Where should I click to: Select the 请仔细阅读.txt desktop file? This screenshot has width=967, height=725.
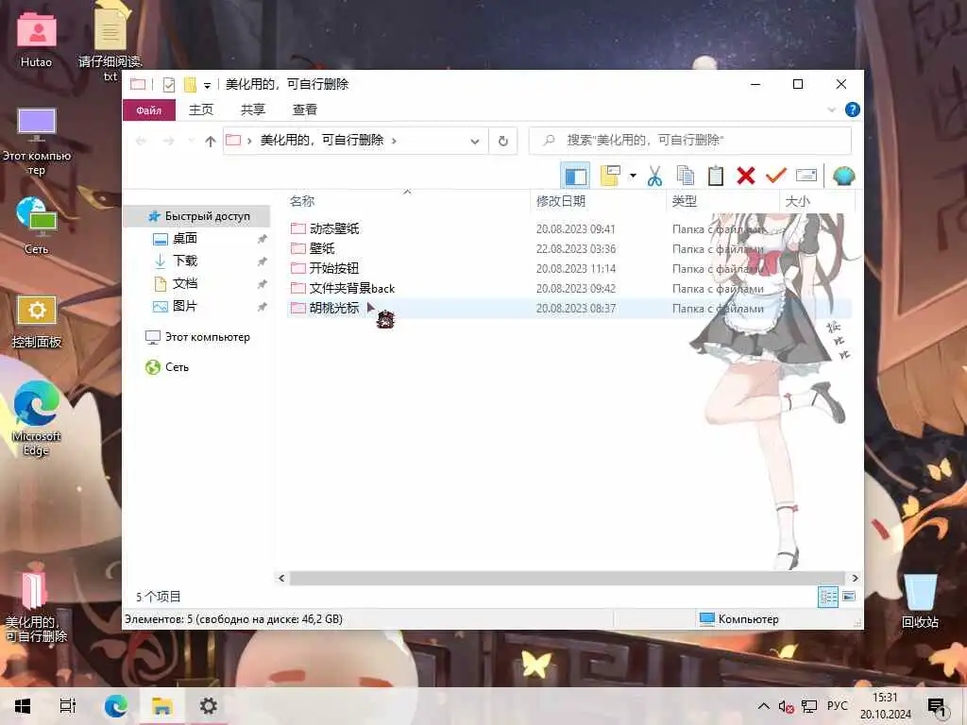click(110, 42)
